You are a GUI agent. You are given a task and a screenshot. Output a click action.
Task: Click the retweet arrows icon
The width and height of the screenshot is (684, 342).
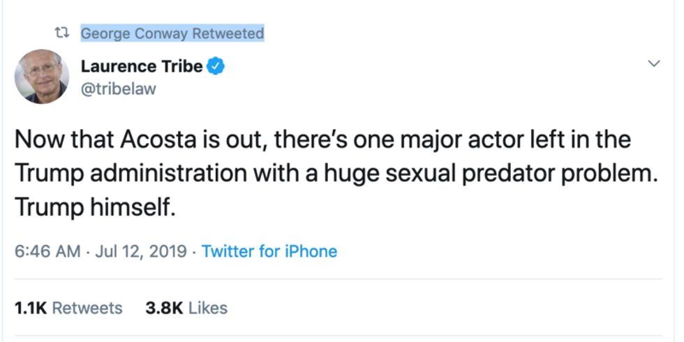click(x=64, y=34)
